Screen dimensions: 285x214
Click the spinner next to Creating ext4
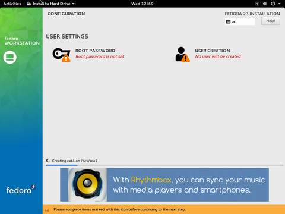coord(48,160)
